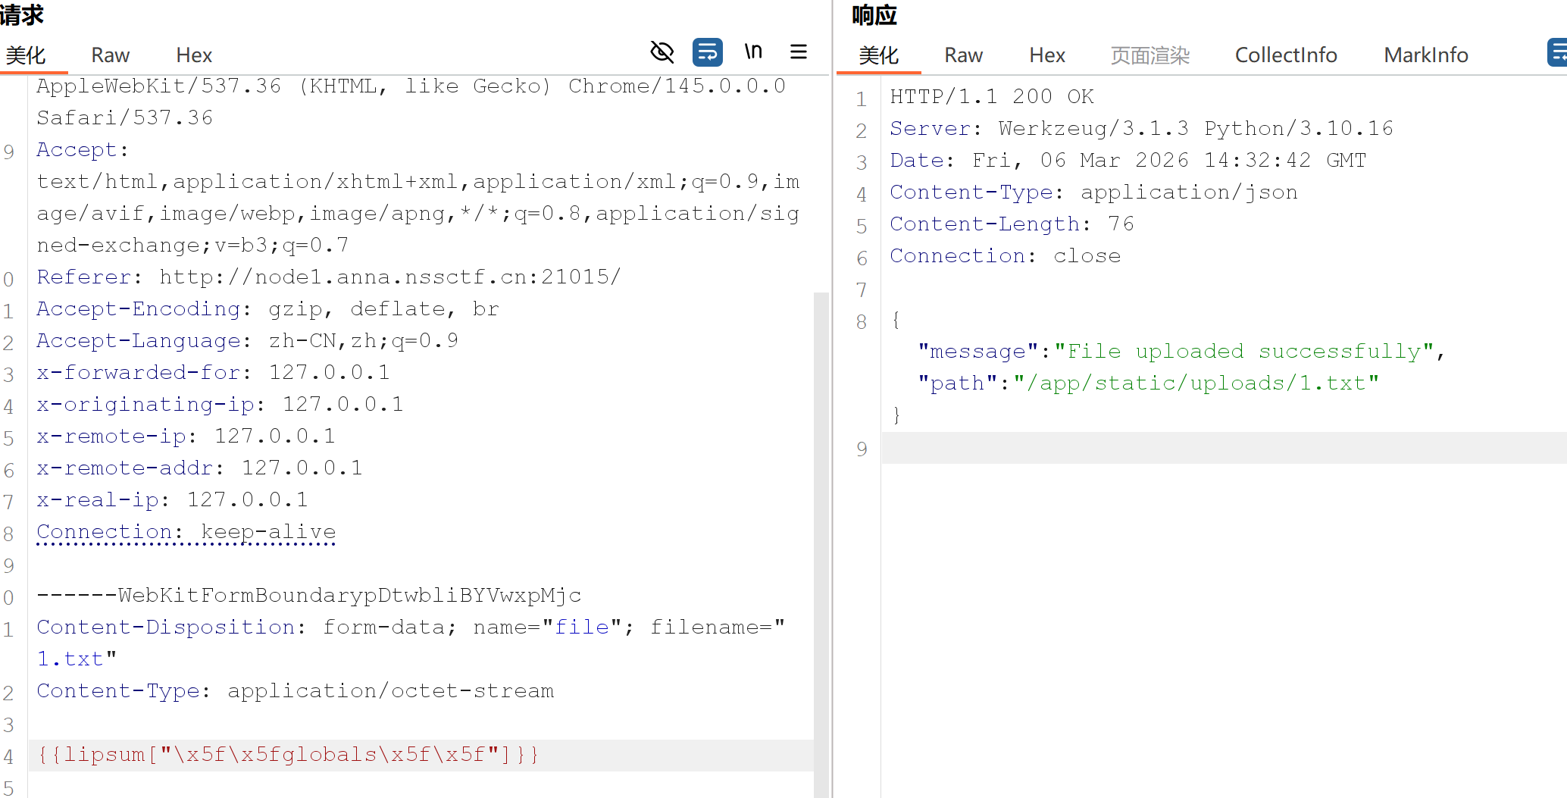Toggle the crossed-out eye icon in request panel
Image resolution: width=1567 pixels, height=798 pixels.
(662, 52)
